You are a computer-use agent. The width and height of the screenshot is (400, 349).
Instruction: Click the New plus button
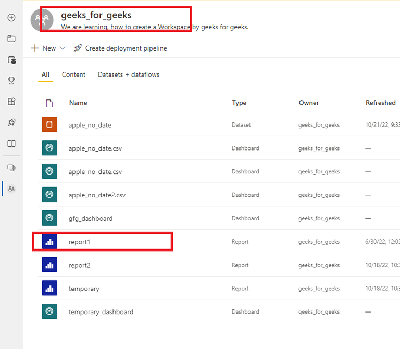(x=43, y=48)
